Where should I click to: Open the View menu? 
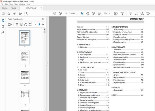point(11,4)
